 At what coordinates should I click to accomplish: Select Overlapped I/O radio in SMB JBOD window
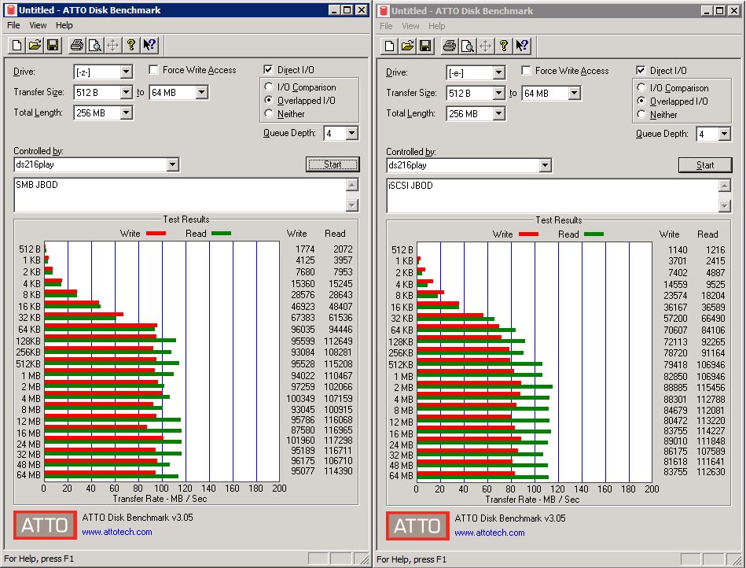[x=269, y=101]
